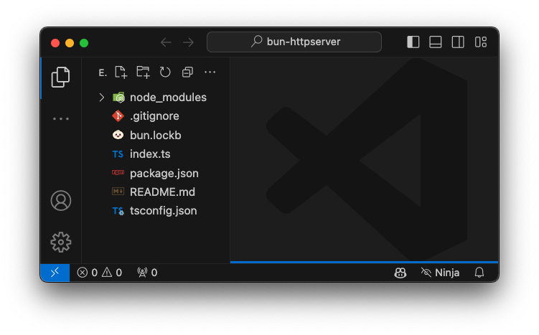Viewport: 539px width, 335px height.
Task: Open the remote window indicator
Action: [55, 273]
